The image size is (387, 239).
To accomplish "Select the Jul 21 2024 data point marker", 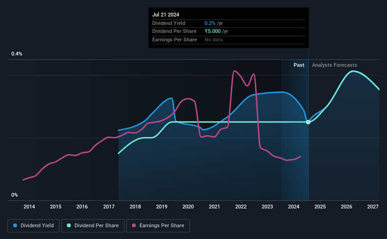I will tap(308, 122).
